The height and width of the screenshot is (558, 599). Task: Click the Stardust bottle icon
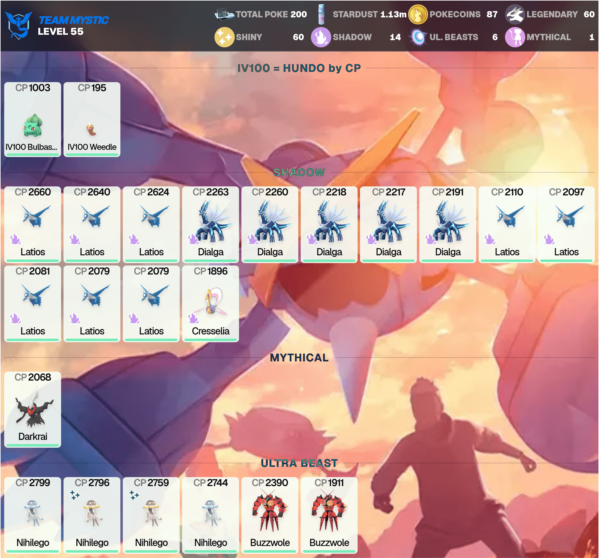[321, 14]
